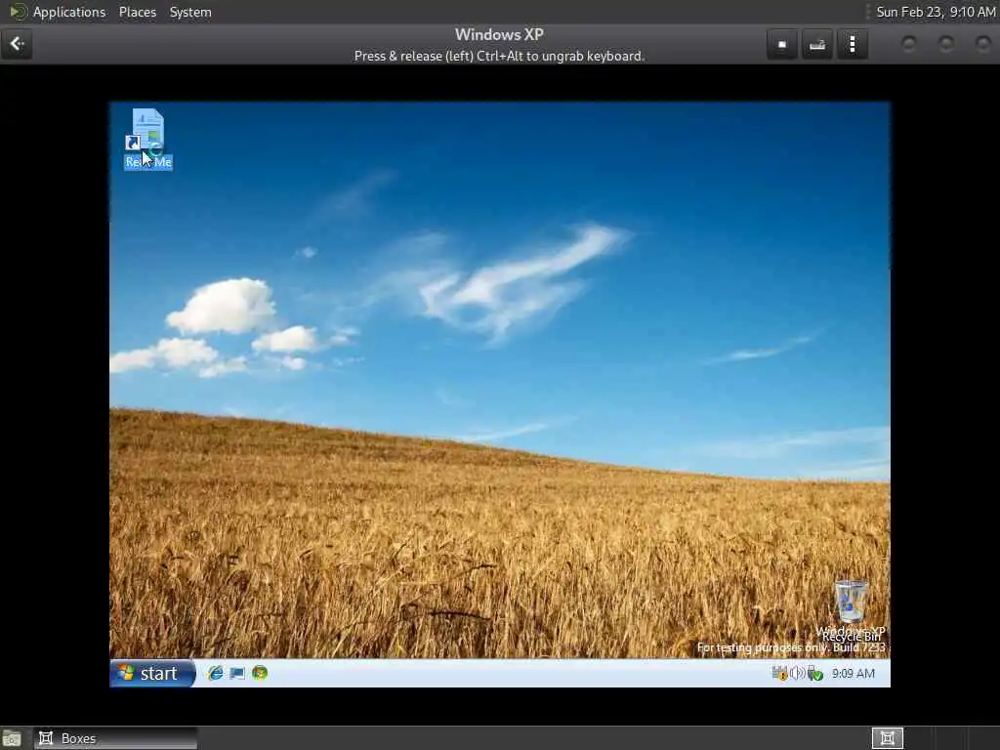Image resolution: width=1000 pixels, height=750 pixels.
Task: Click the stop button in Boxes header
Action: tap(782, 44)
